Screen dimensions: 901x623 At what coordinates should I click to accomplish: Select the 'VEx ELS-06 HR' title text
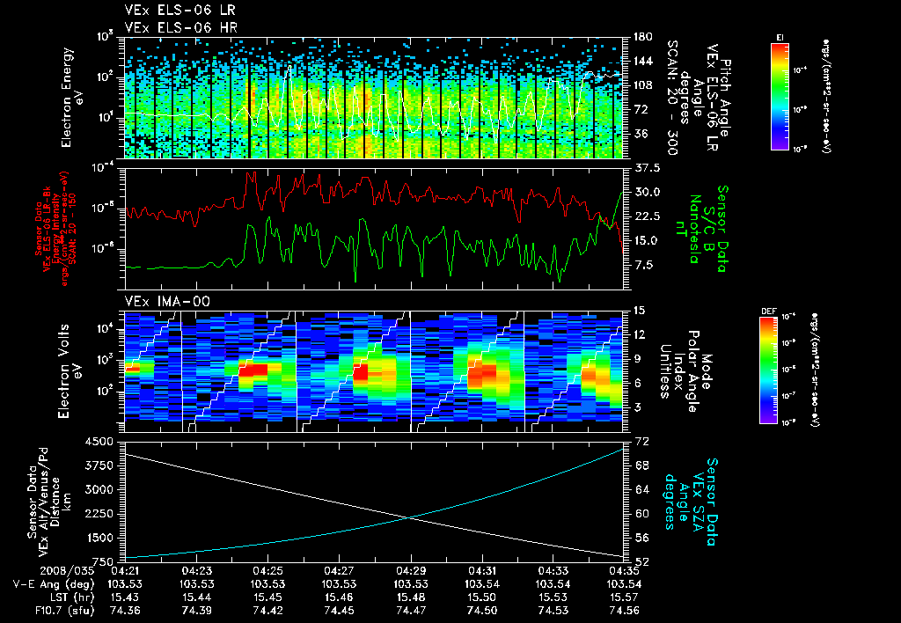click(181, 27)
